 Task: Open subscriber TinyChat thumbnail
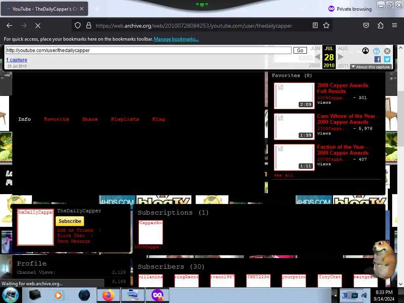330,281
